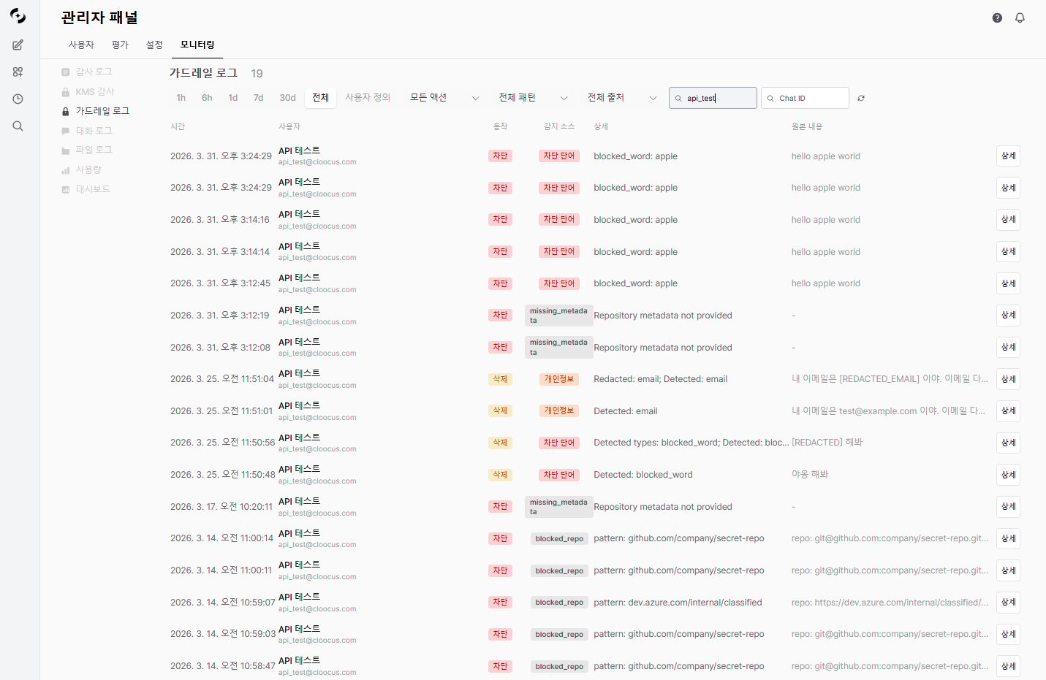1046x680 pixels.
Task: Click the 삭제 badge in the 11:51:01 row
Action: (500, 410)
